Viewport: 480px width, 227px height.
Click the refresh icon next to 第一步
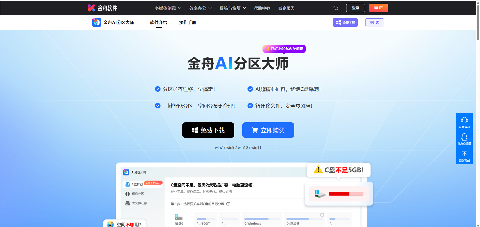[228, 204]
